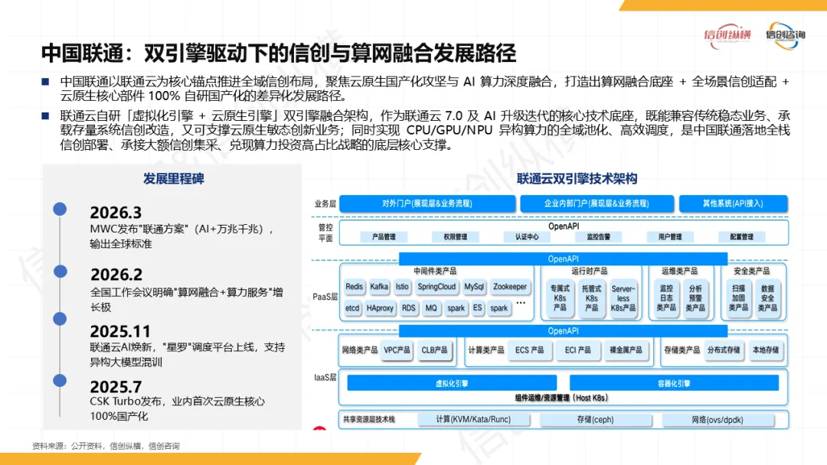Click the 2025.11 milestone date

(x=120, y=331)
